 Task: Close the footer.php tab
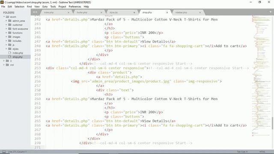click(101, 12)
